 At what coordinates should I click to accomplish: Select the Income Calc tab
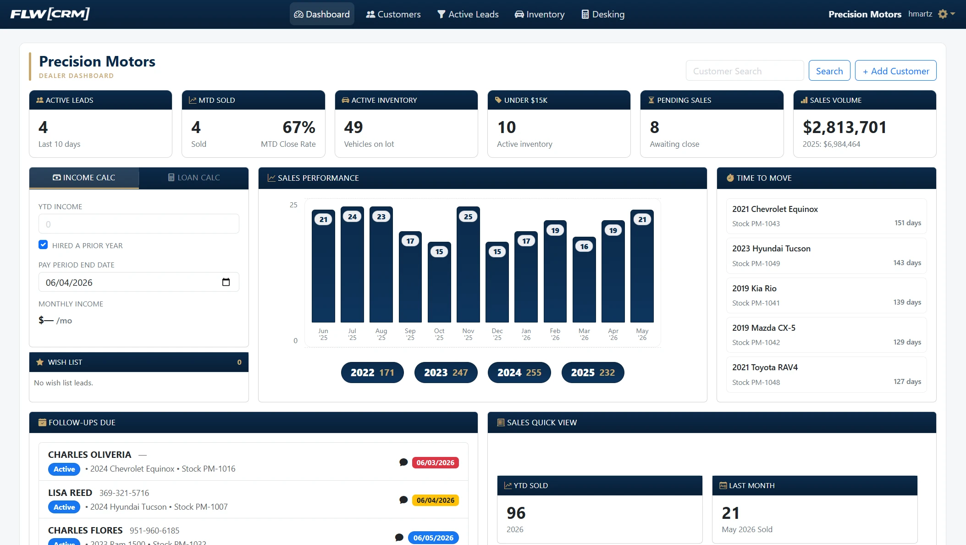pos(84,178)
